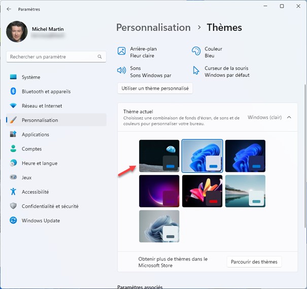Go to Réseau et Internet settings
This screenshot has width=307, height=289.
[x=42, y=106]
